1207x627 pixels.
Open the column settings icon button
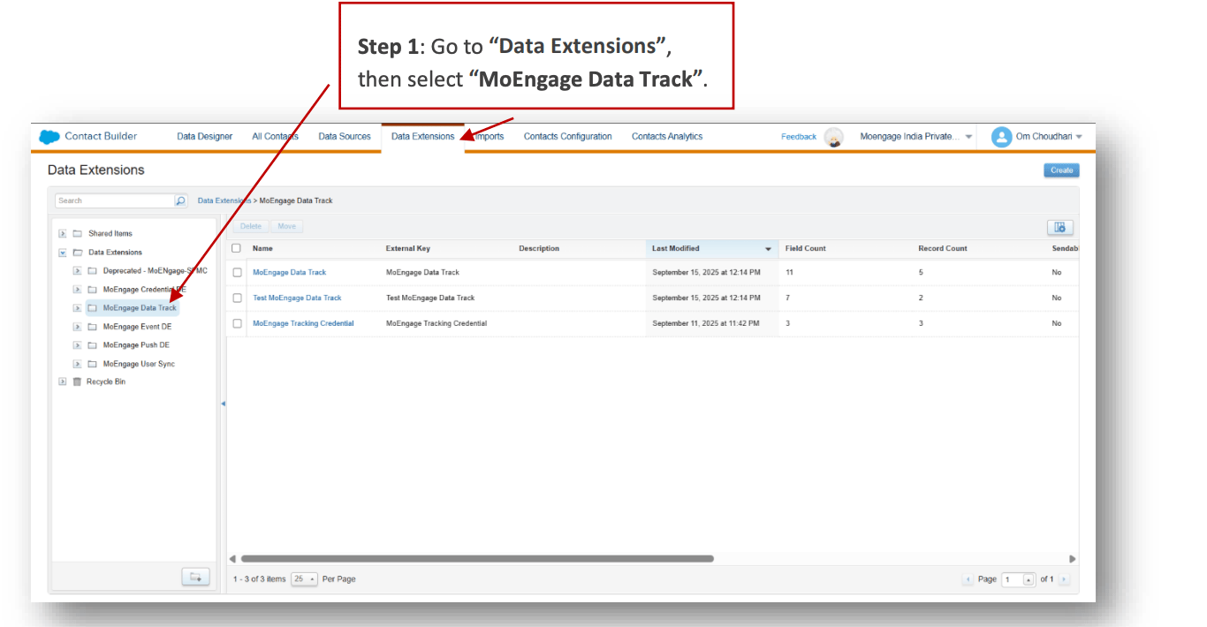[1060, 227]
